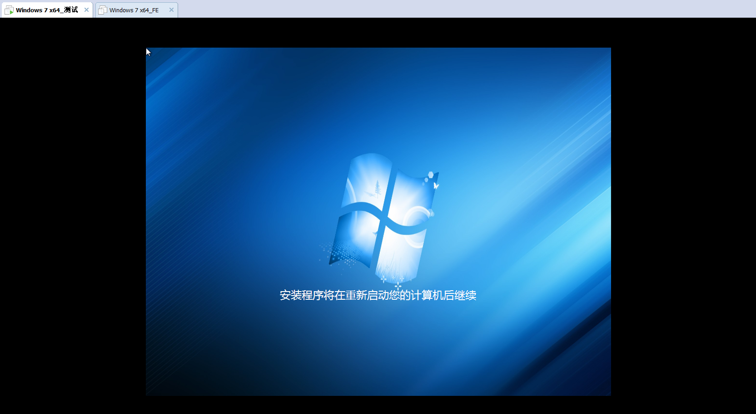The width and height of the screenshot is (756, 414).
Task: Click the setup message 安装程序将在重新启动您的计算机后继续
Action: coord(378,295)
